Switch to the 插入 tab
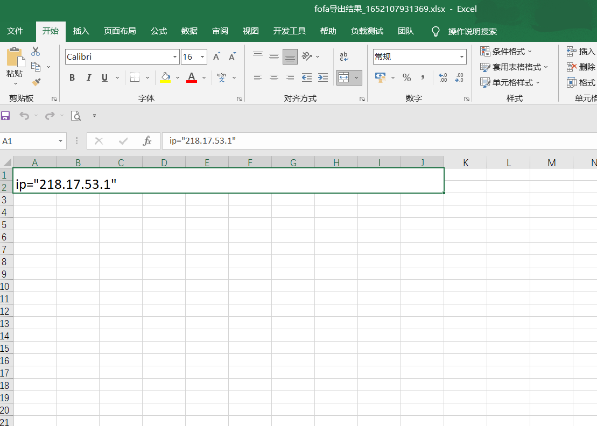 pyautogui.click(x=81, y=31)
